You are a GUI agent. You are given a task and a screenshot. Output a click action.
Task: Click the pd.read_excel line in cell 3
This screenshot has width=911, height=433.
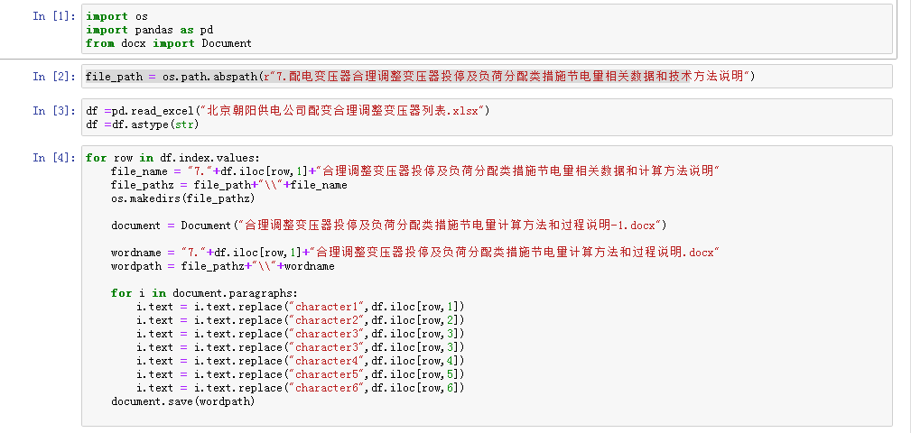click(x=288, y=110)
